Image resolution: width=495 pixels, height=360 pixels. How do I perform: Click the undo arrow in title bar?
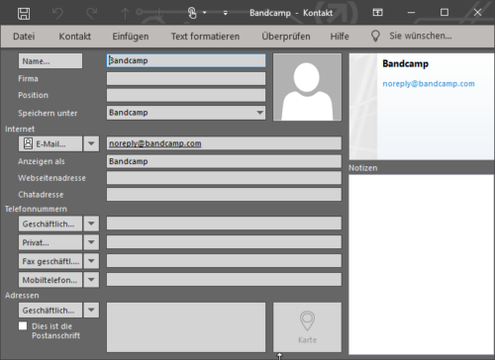click(57, 14)
